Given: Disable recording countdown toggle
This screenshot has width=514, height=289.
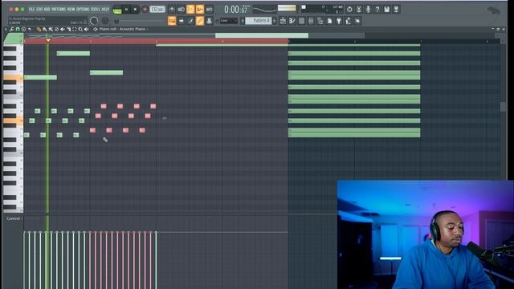Looking at the screenshot, I should tap(190, 9).
